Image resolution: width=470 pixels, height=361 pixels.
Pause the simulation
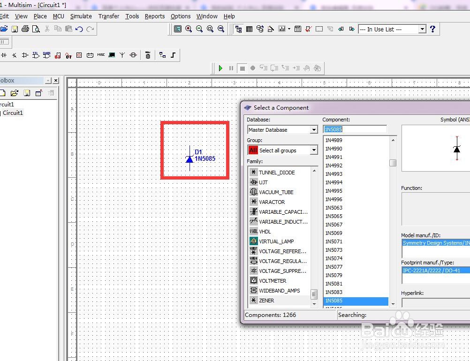tap(231, 68)
